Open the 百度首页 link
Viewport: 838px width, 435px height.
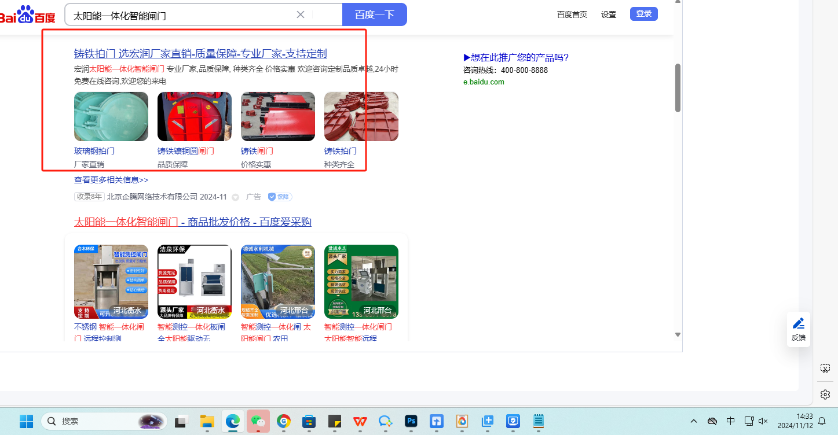pyautogui.click(x=572, y=14)
